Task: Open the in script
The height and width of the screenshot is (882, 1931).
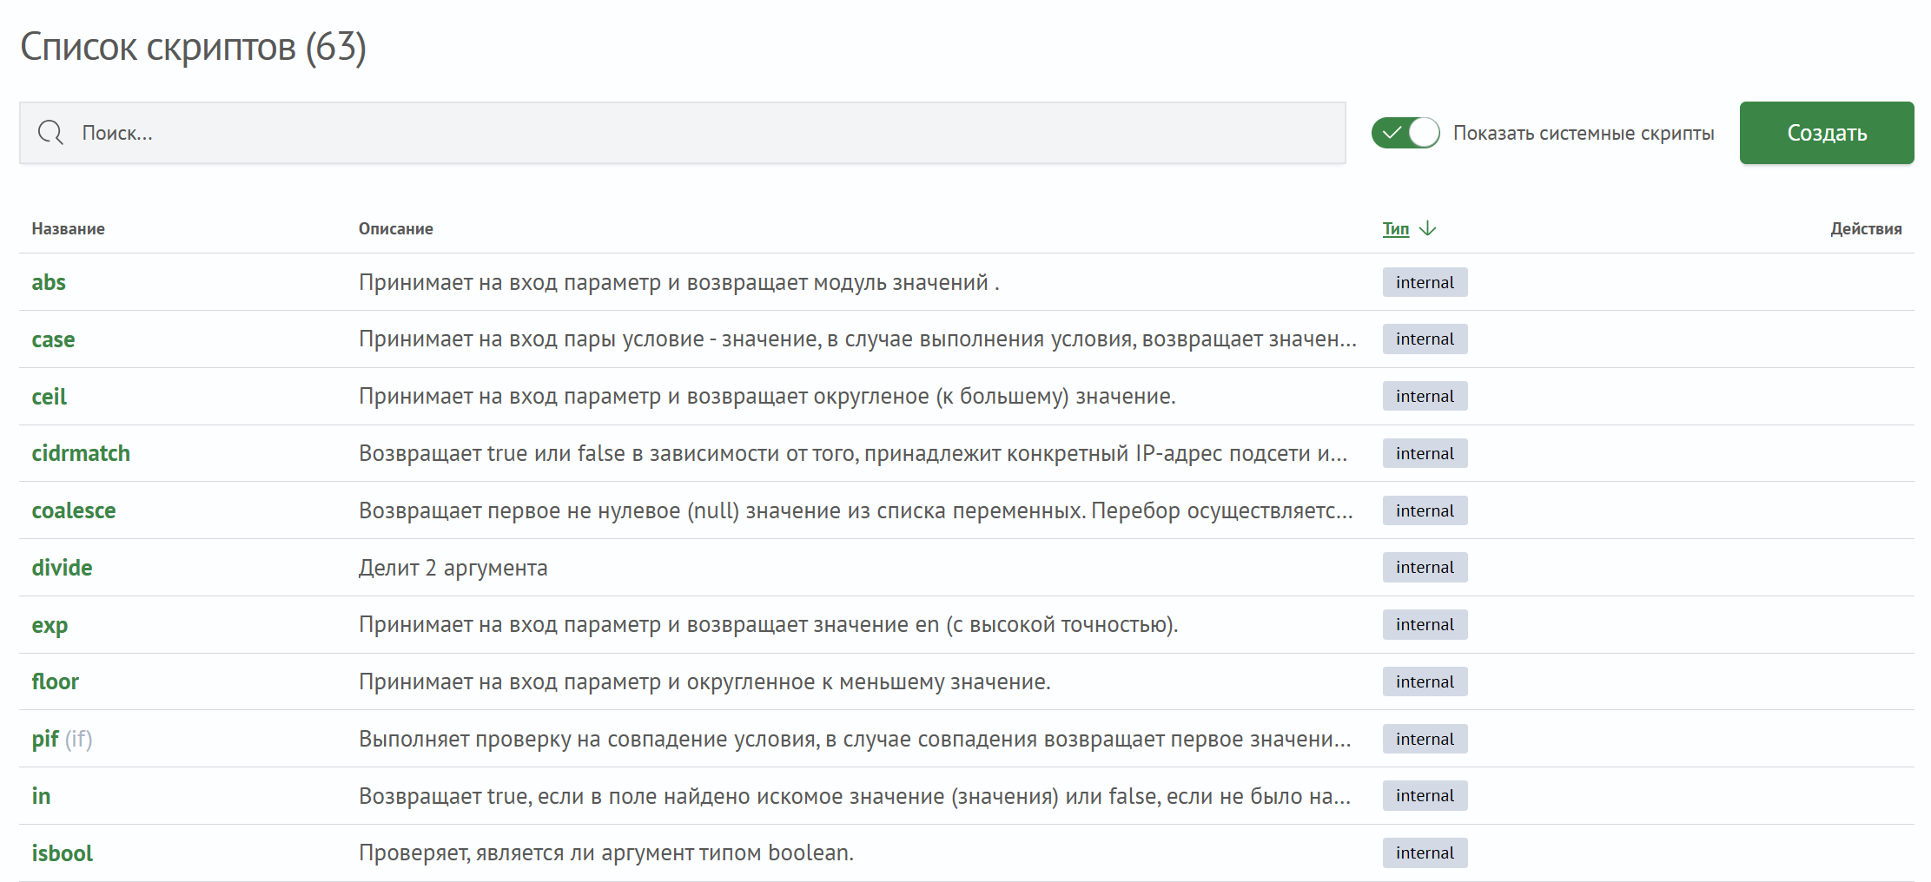Action: tap(41, 795)
